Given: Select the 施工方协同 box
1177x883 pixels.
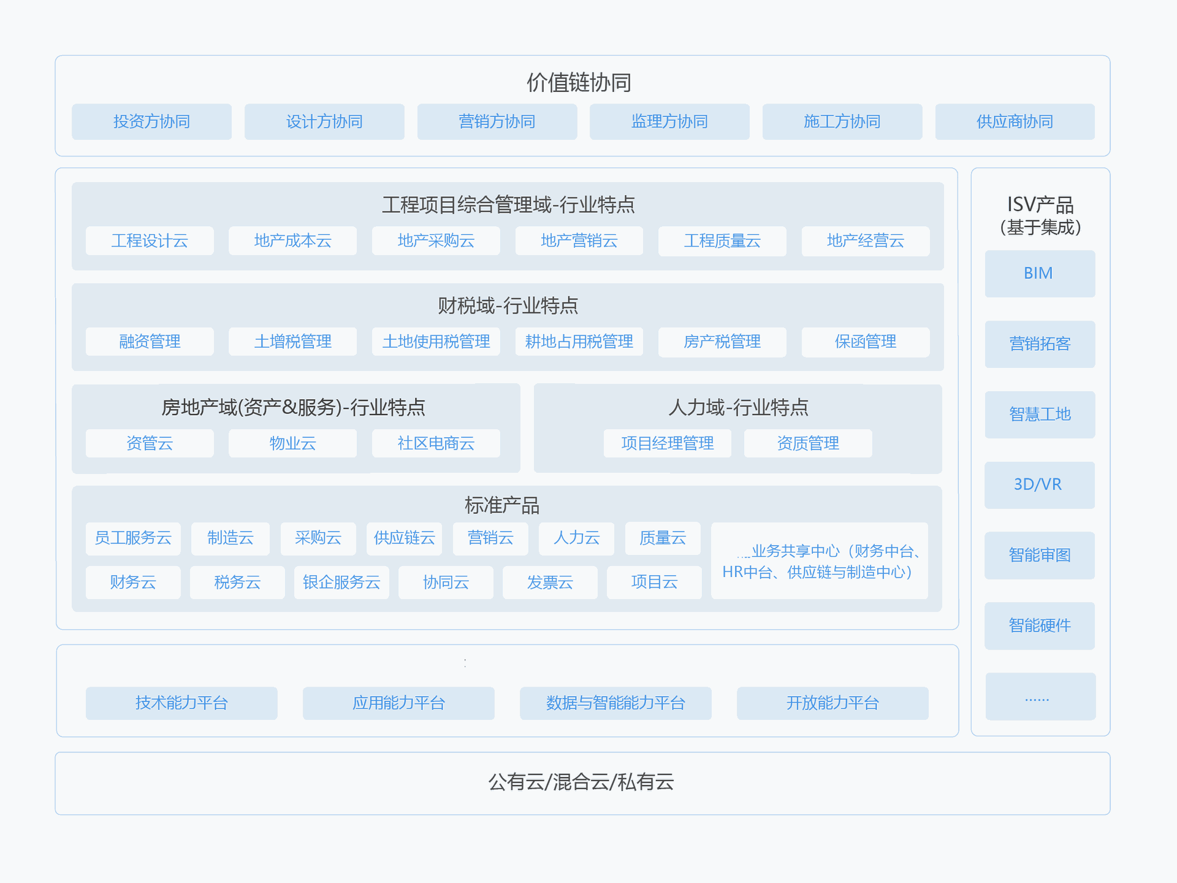Looking at the screenshot, I should (842, 121).
